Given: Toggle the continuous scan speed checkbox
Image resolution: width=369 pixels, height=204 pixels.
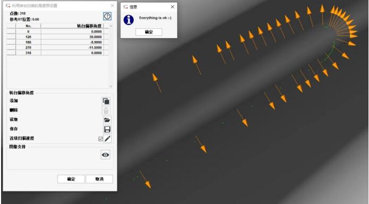Looking at the screenshot, I should click(100, 139).
